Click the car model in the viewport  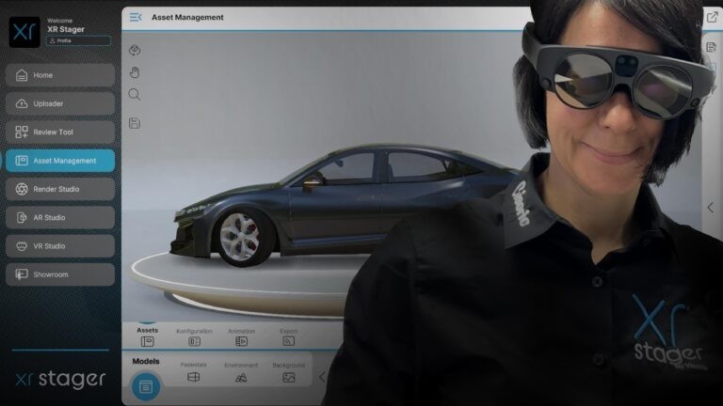[x=341, y=206]
